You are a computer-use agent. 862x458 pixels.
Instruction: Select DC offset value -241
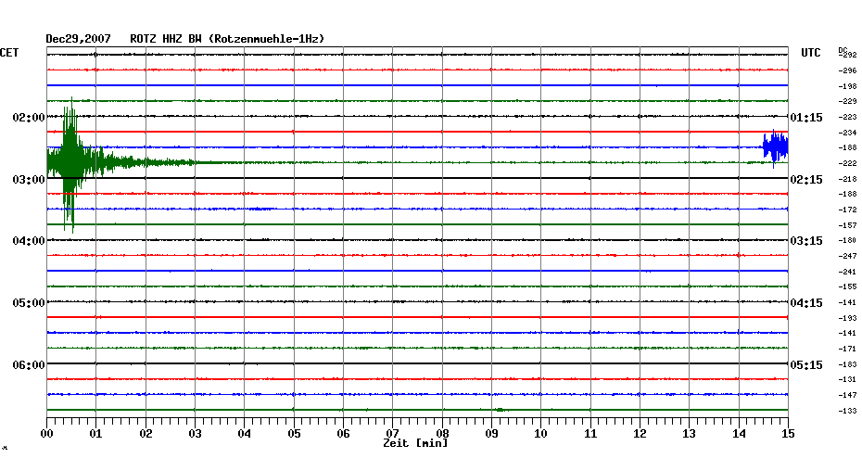click(847, 272)
